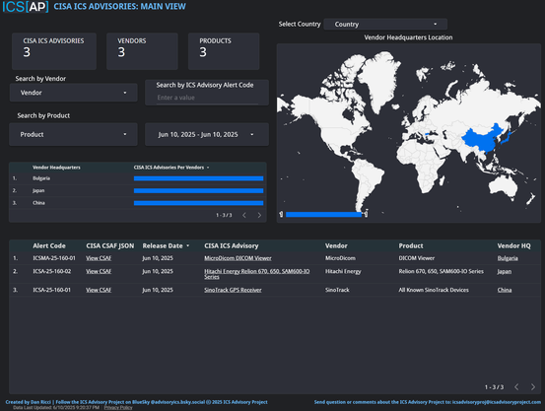The image size is (545, 411).
Task: Go to next page in vendor headquarters chart
Action: click(x=259, y=215)
